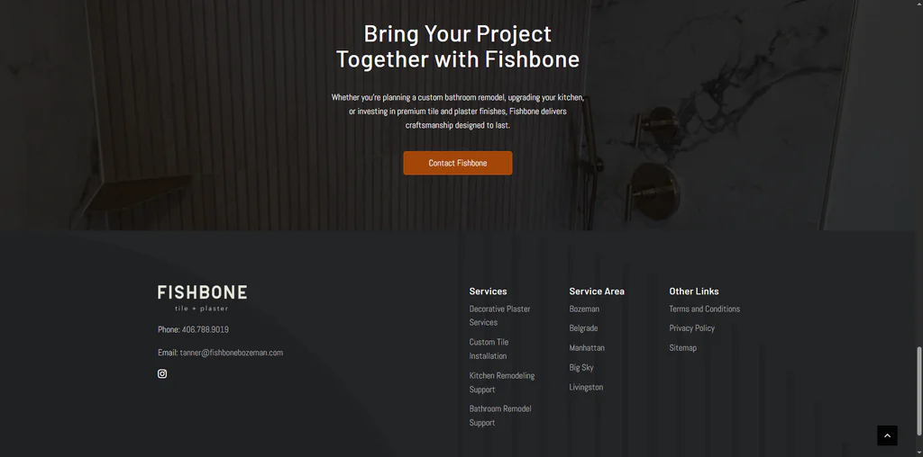This screenshot has width=923, height=457.
Task: Open Custom Tile Installation link
Action: pyautogui.click(x=489, y=349)
